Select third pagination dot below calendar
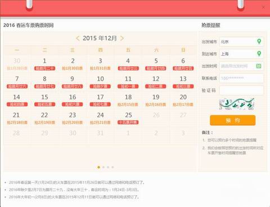Viewport: 270px width, 207px height. [x=108, y=167]
